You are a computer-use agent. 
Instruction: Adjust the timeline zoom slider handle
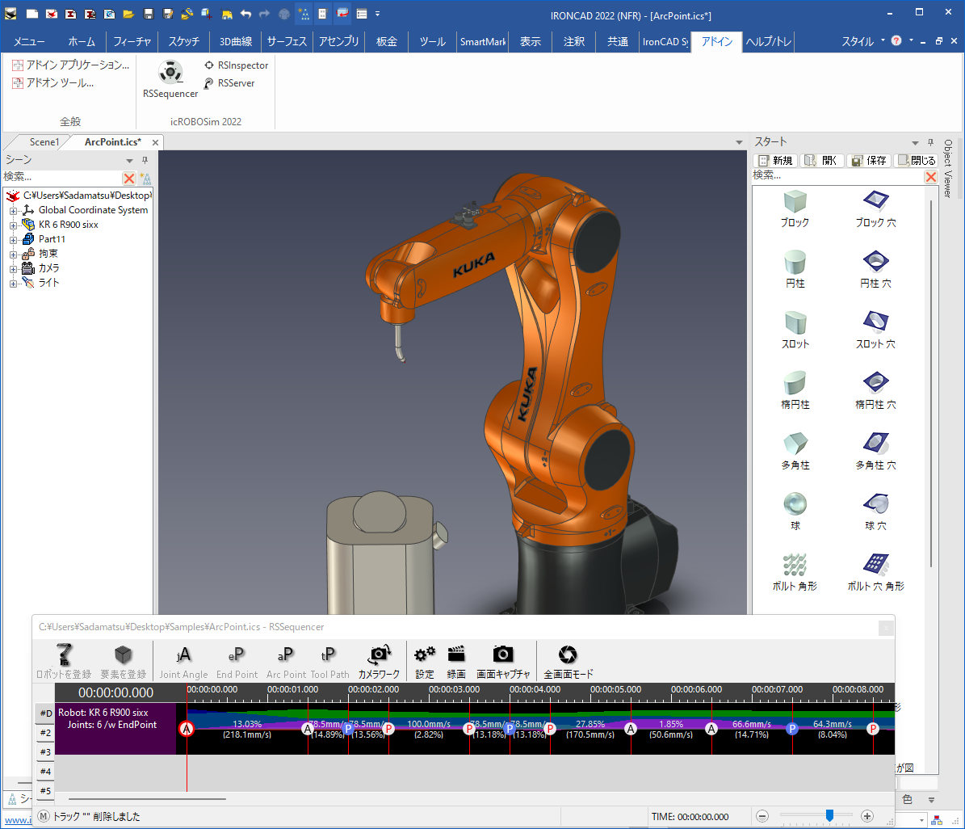click(x=829, y=816)
